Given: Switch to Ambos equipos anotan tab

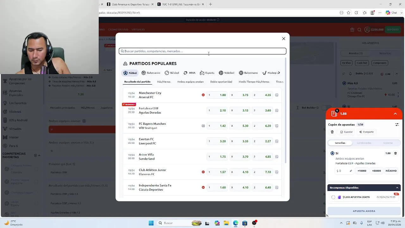Looking at the screenshot, I should tap(190, 82).
